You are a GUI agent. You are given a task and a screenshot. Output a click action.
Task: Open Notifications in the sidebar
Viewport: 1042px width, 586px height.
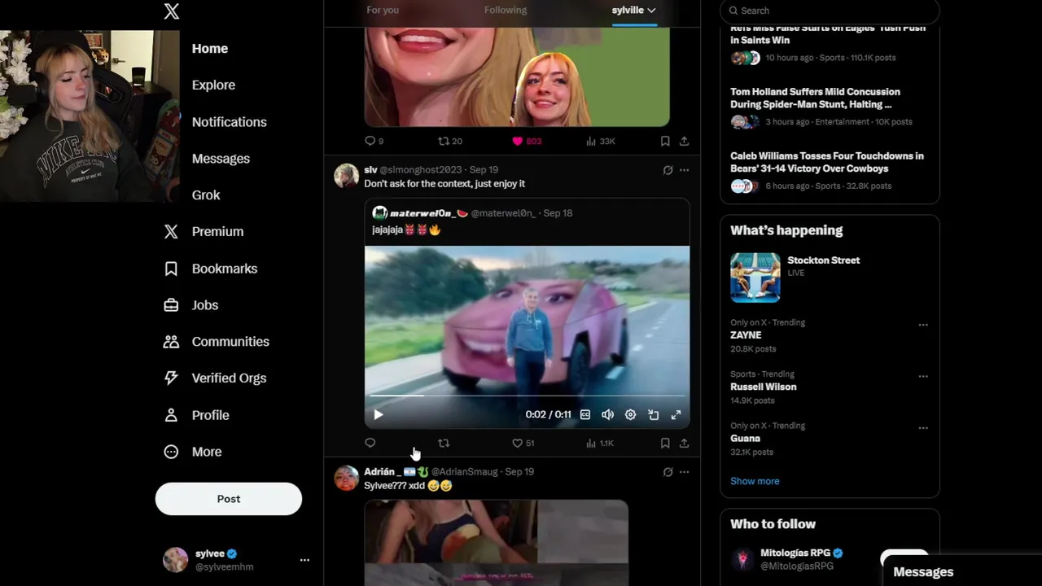229,122
